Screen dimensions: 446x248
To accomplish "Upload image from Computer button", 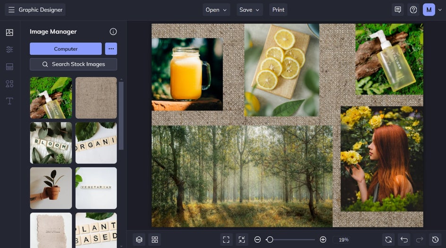I will pyautogui.click(x=66, y=49).
